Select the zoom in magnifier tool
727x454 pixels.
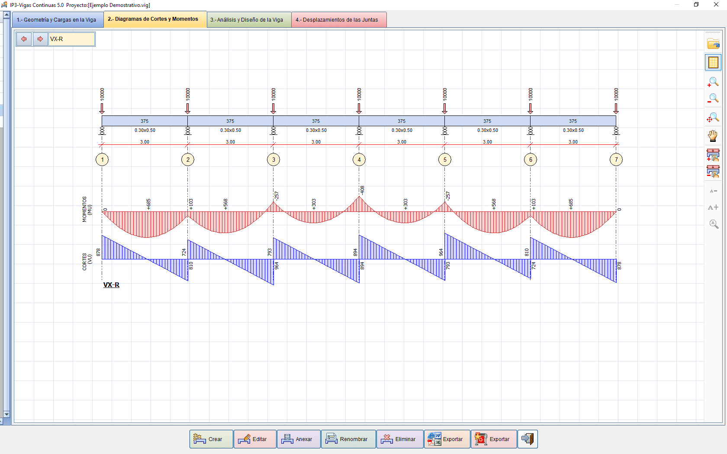click(x=713, y=82)
